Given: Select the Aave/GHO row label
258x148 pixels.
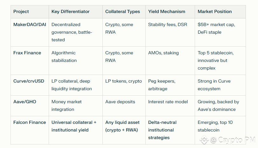Looking at the screenshot, I should click(24, 102).
